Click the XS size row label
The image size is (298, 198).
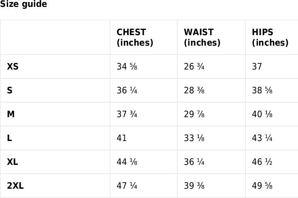(13, 67)
